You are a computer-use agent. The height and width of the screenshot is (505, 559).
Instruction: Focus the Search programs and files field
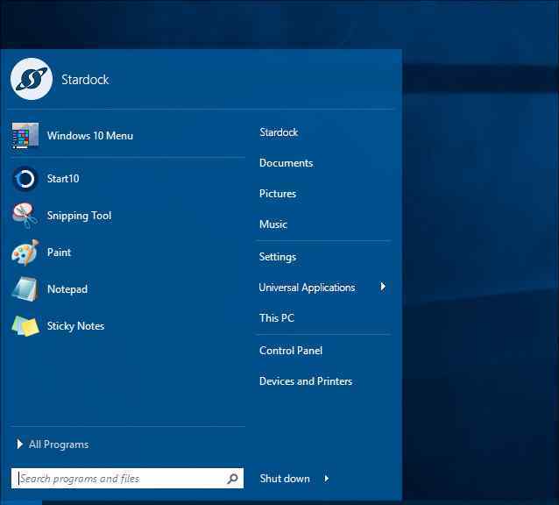[127, 478]
